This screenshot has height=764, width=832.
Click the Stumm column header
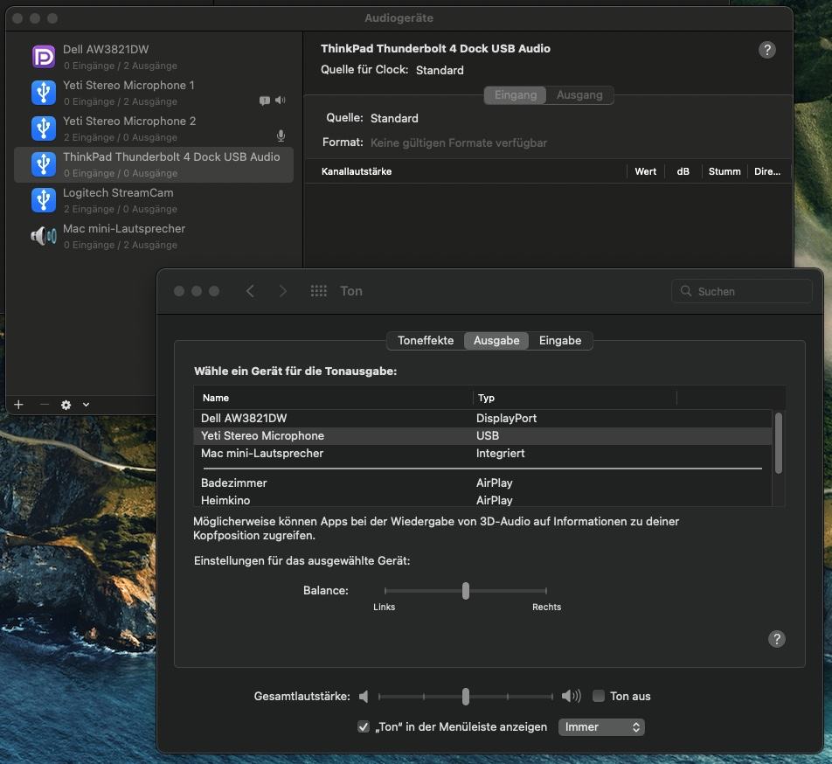(725, 171)
